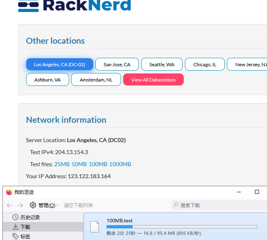This screenshot has height=240, width=267.
Task: Focus the 搜索下载 search field
Action: [x=219, y=205]
